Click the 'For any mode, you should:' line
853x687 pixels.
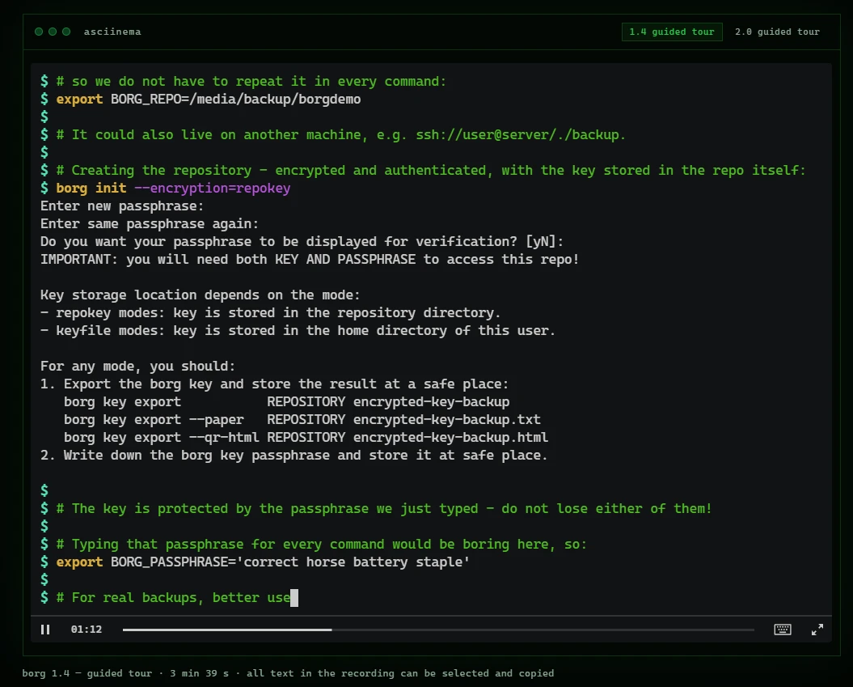137,366
